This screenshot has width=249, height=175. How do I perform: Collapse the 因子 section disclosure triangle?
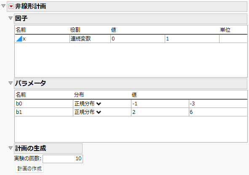[11, 18]
